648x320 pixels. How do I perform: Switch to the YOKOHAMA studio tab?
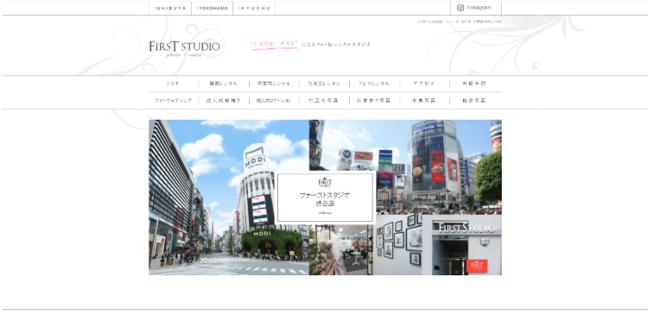point(212,9)
